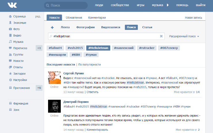Click the camera icon beside Фото
213x133 pixels.
tap(10, 29)
